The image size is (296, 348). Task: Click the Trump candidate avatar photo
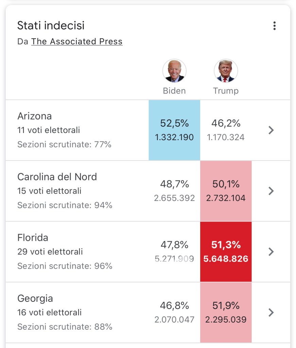226,71
